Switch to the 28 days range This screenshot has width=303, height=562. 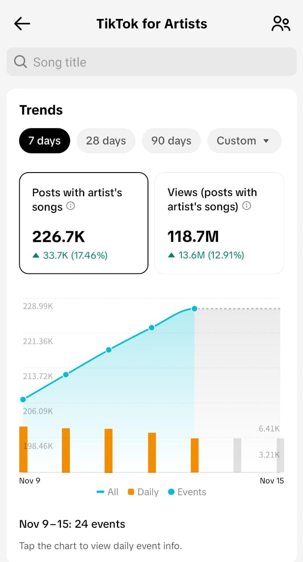click(106, 141)
